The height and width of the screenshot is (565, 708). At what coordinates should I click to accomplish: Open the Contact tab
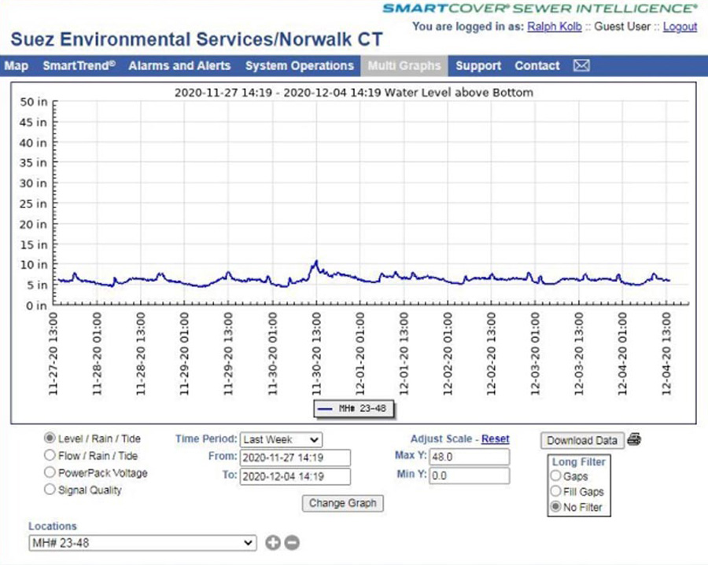537,66
